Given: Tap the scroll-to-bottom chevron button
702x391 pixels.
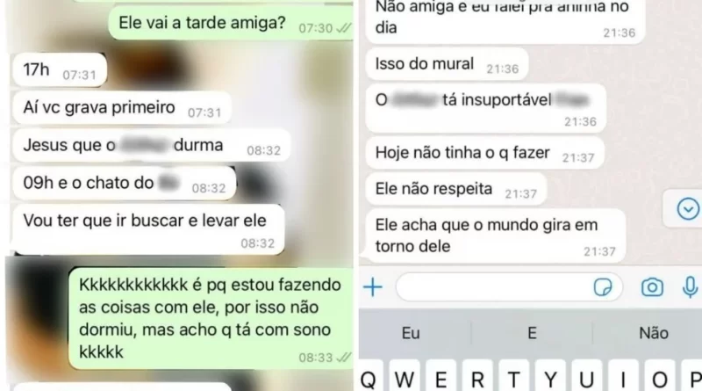Looking at the screenshot, I should [687, 209].
